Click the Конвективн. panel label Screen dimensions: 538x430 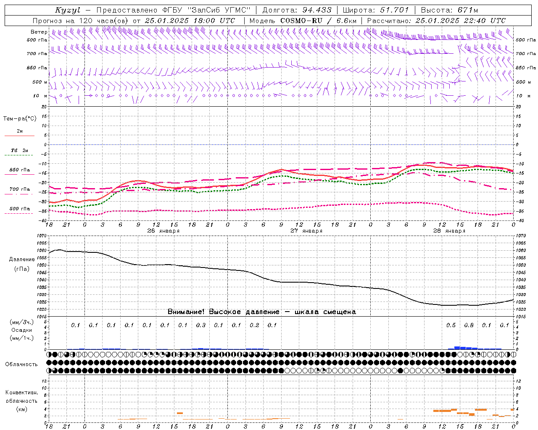(x=21, y=393)
